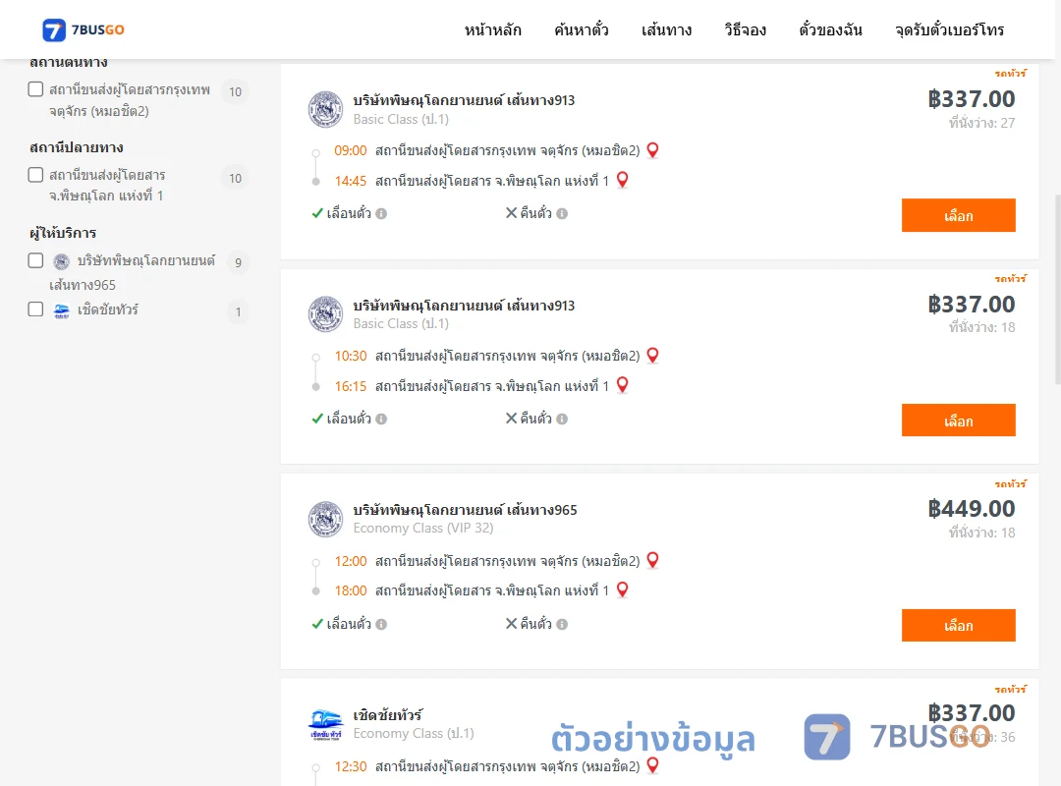
Task: Click คืนตั๋ว info icon on 12:00 trip
Action: click(562, 624)
